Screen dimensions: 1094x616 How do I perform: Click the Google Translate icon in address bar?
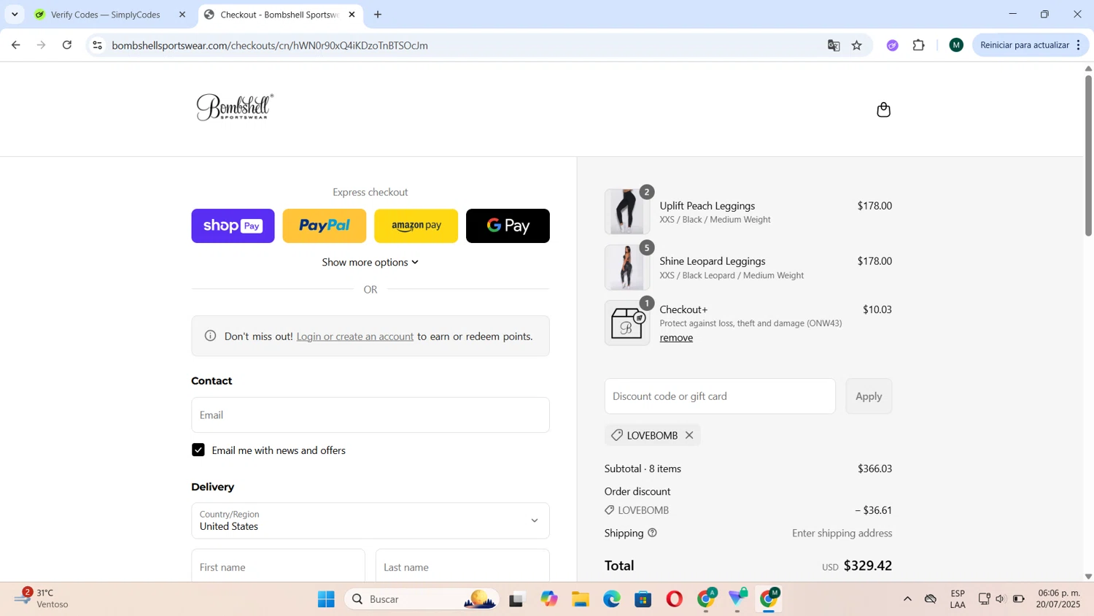pyautogui.click(x=834, y=45)
